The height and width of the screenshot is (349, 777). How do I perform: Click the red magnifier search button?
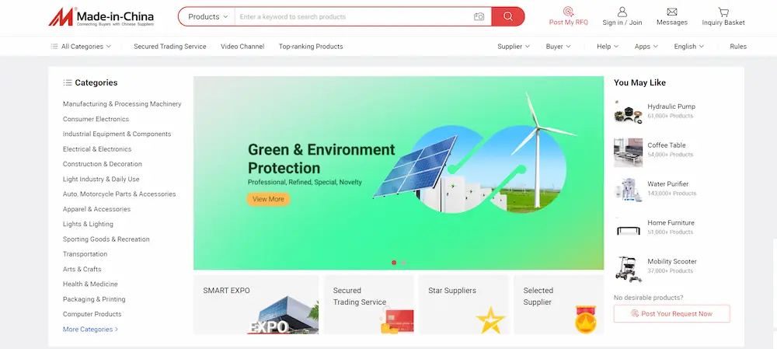coord(508,16)
